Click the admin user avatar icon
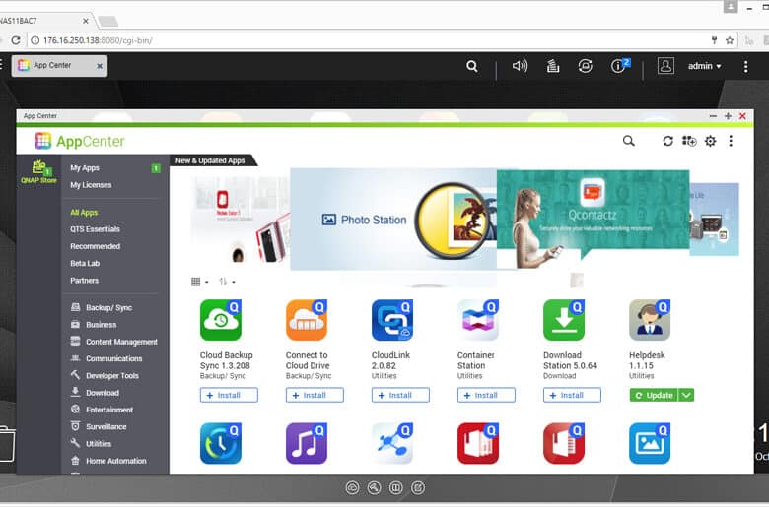Viewport: 769px width, 507px height. click(x=665, y=66)
